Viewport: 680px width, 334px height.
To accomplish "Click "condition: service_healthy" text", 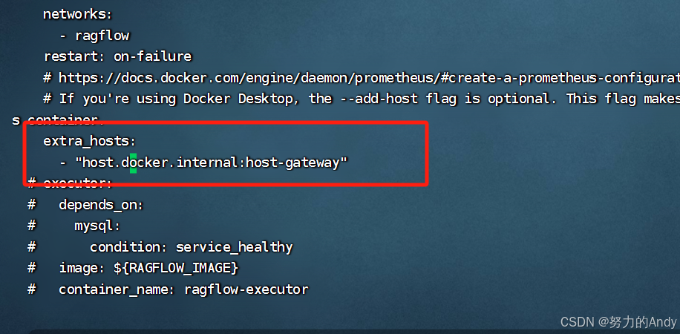I will click(192, 247).
